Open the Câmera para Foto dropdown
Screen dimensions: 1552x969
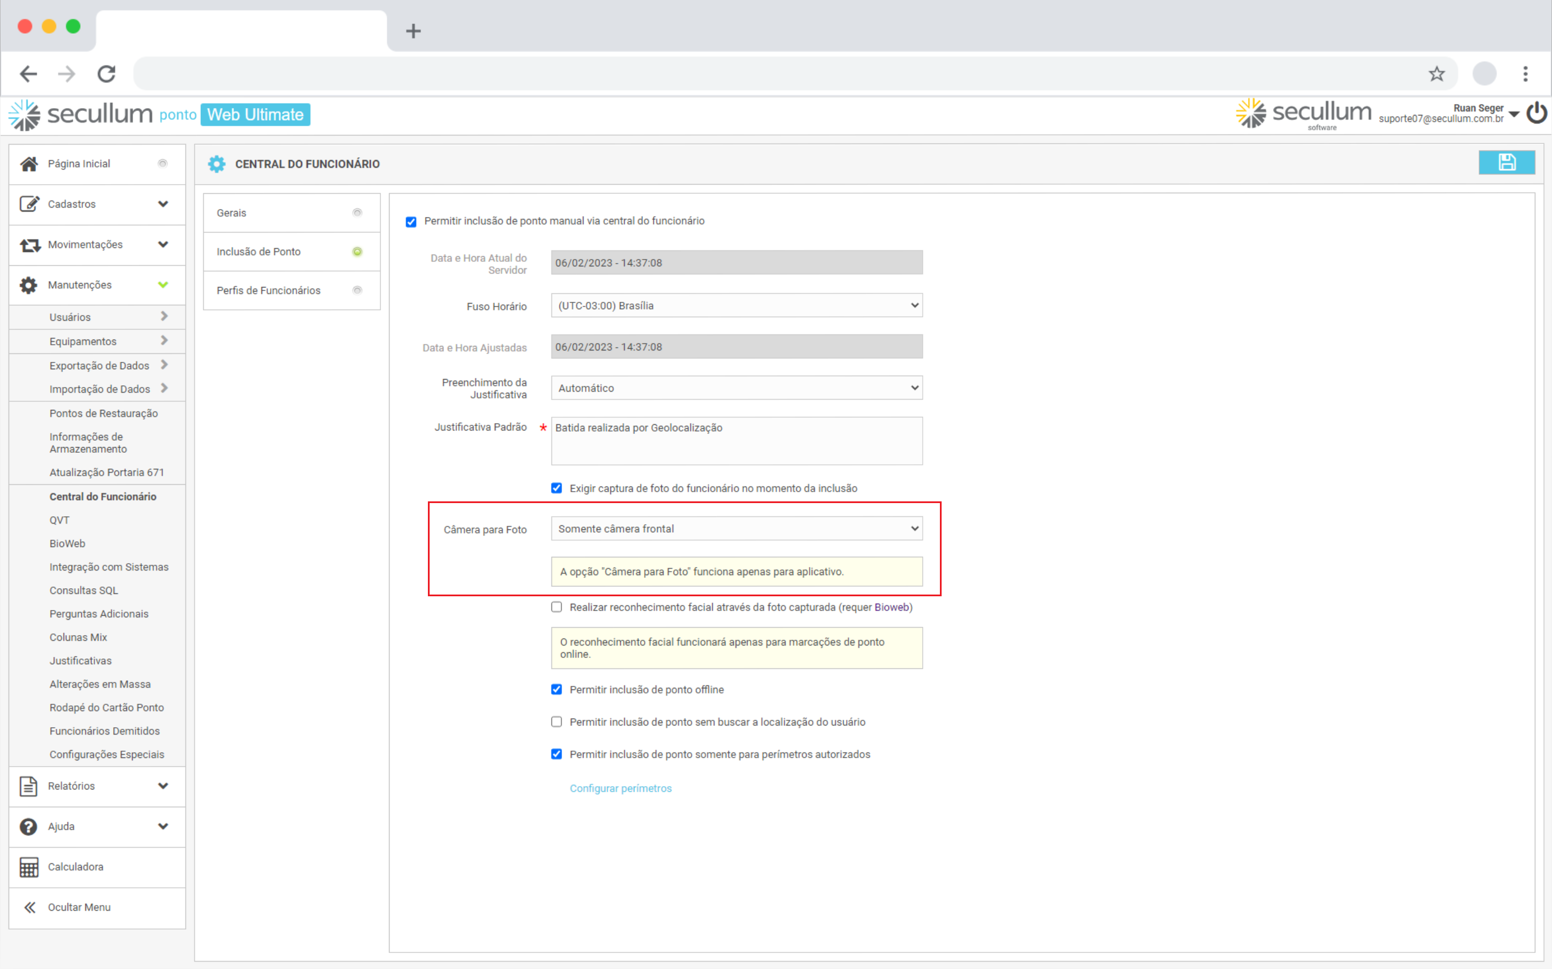[x=736, y=529]
